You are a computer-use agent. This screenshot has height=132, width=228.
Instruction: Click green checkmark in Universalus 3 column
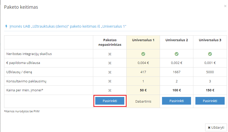210,54
